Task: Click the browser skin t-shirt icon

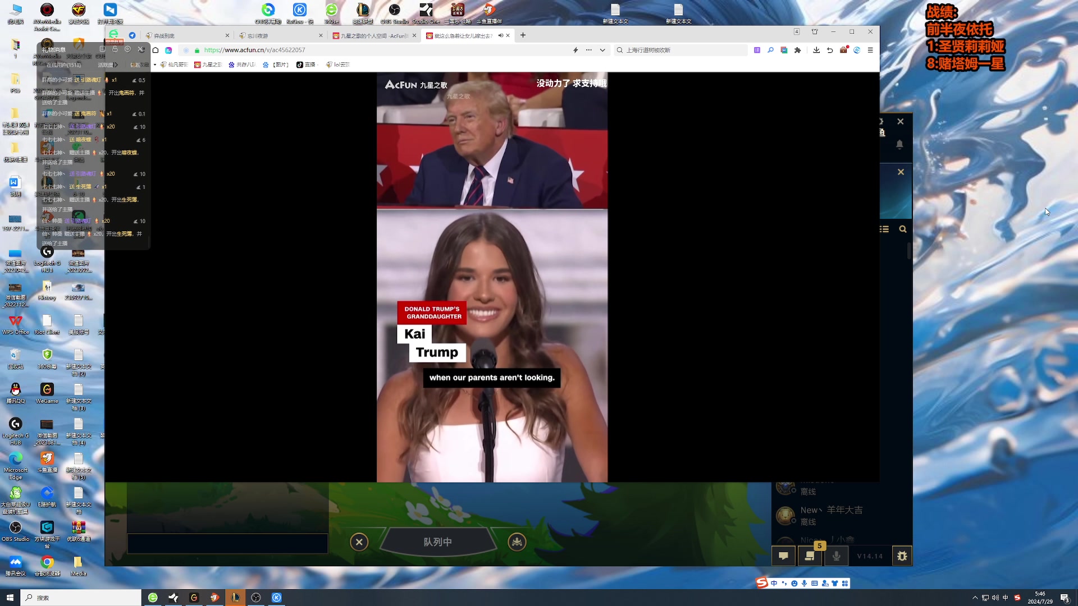Action: pyautogui.click(x=815, y=31)
